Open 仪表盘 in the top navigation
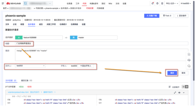The width and height of the screenshot is (195, 107). [69, 3]
